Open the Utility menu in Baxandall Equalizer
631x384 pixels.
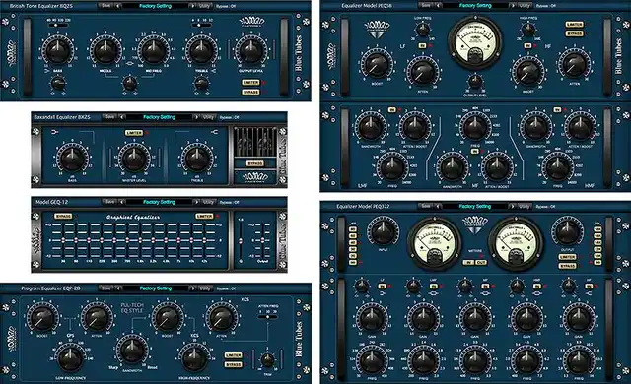coord(208,117)
